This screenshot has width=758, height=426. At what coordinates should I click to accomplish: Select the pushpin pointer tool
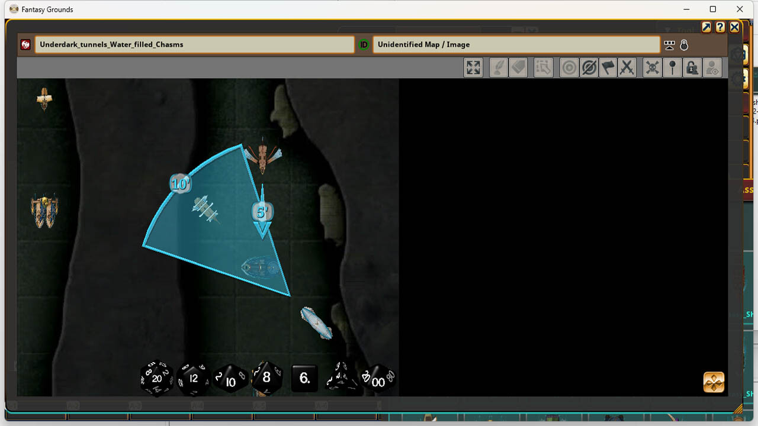(x=672, y=67)
